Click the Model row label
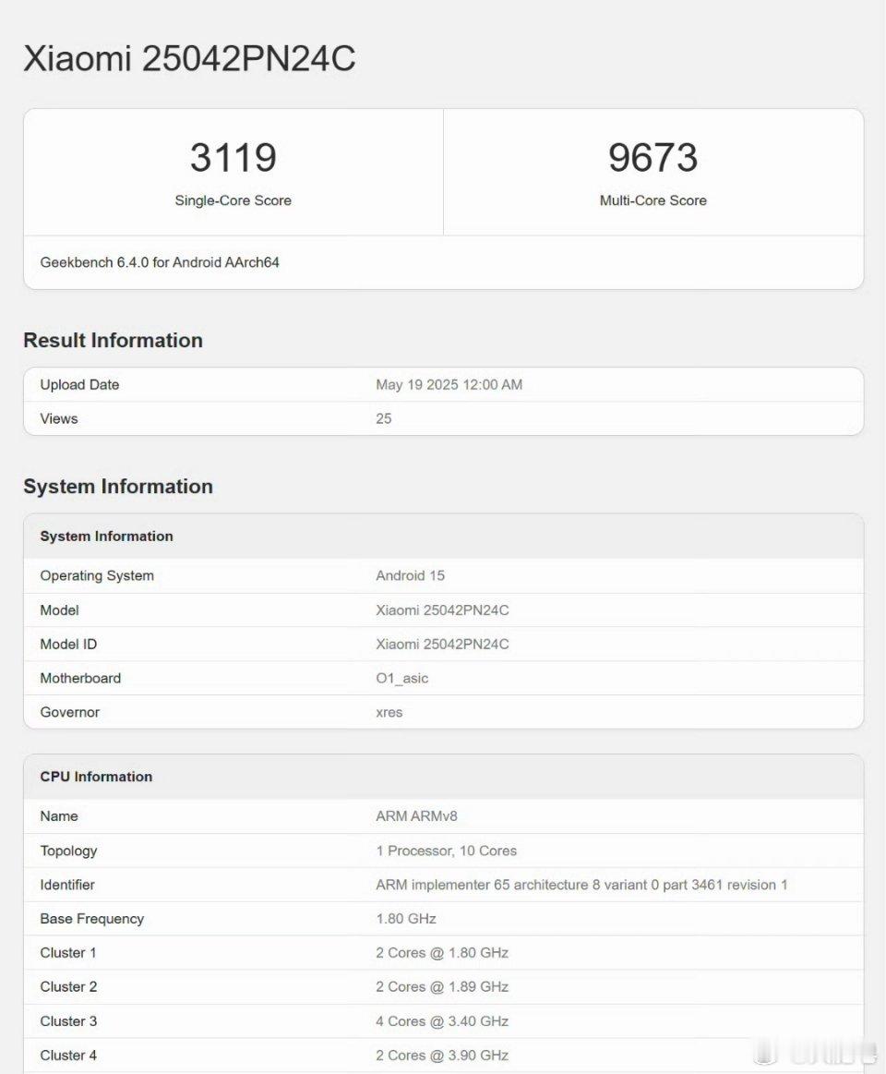This screenshot has width=886, height=1074. pos(60,610)
